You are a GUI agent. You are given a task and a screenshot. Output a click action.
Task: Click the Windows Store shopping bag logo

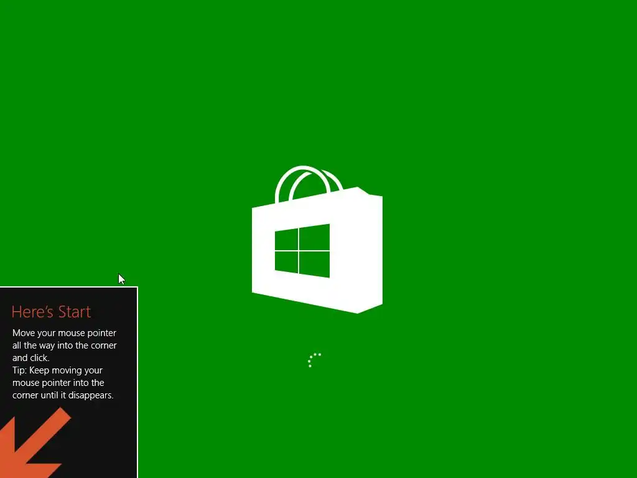pos(317,240)
